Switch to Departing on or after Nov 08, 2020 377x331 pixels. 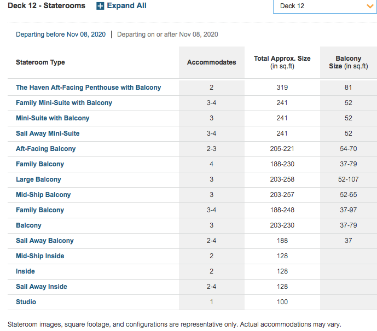[x=167, y=34]
